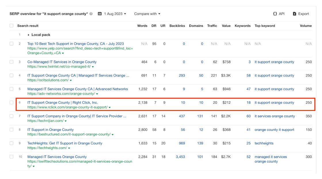The height and width of the screenshot is (179, 322).
Task: Click the Backlinks column header
Action: (x=177, y=26)
